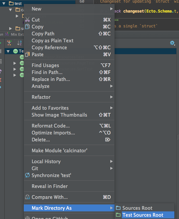
Task: Click the Analyze submenu arrow
Action: pos(111,86)
